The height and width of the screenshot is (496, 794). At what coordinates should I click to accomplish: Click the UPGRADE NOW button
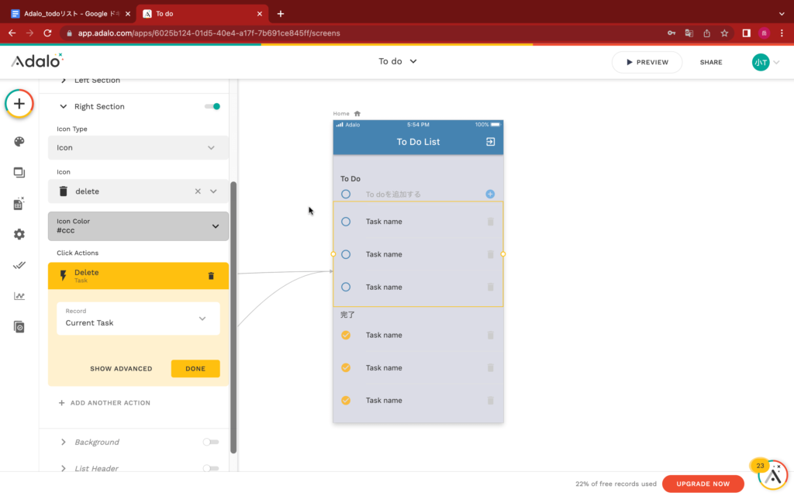703,484
